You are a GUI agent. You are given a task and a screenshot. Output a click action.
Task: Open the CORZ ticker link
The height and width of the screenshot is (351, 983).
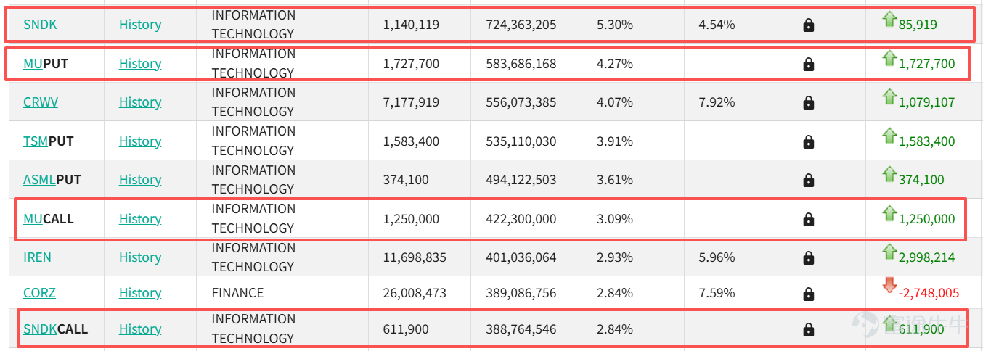[x=39, y=293]
